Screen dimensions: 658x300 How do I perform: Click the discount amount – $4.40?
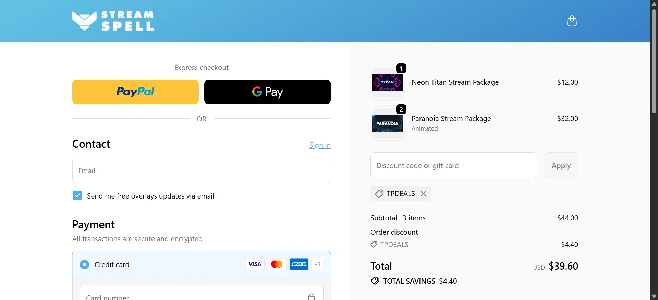[x=566, y=245]
